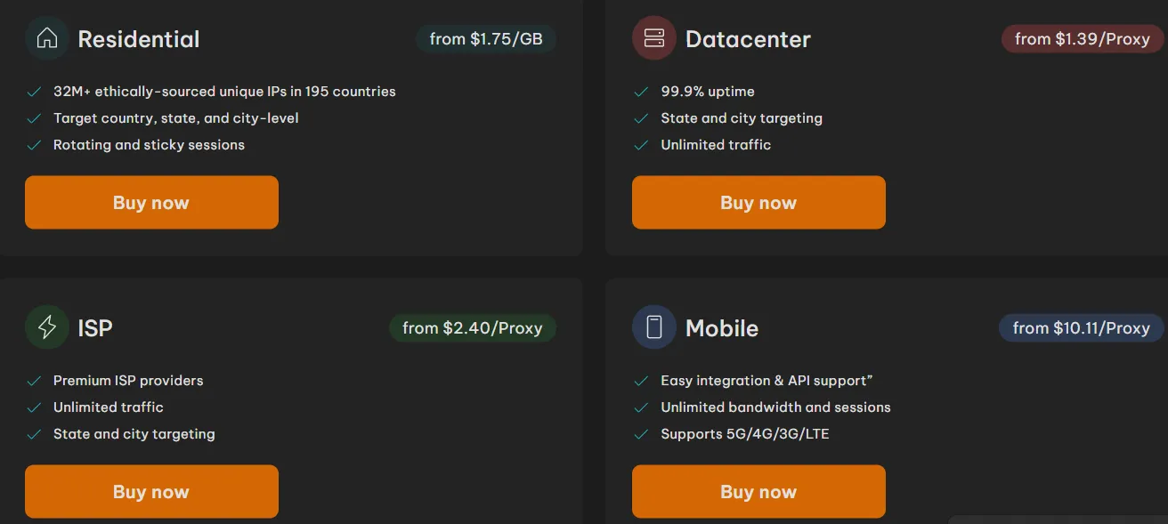
Task: Click checkmark beside 32M+ ethically-sourced IPs
Action: [34, 92]
